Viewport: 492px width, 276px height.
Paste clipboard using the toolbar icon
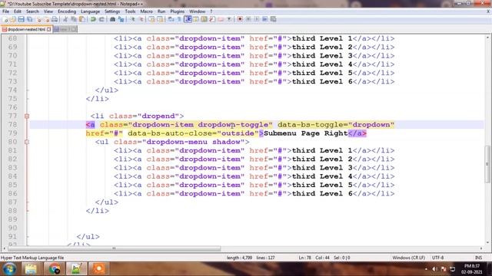pyautogui.click(x=82, y=19)
